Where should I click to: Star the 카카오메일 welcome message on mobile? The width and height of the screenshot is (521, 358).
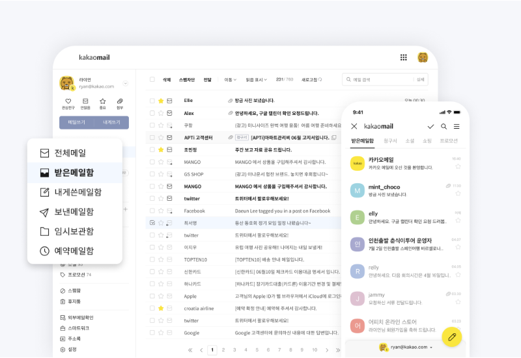point(458,166)
